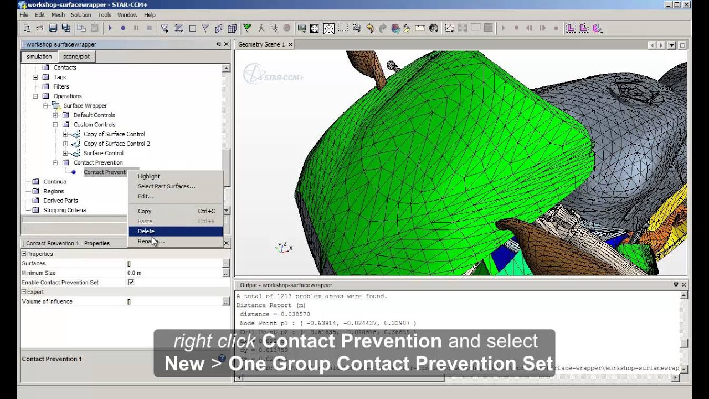Image resolution: width=709 pixels, height=399 pixels.
Task: Expand the Default Controls node
Action: (56, 115)
